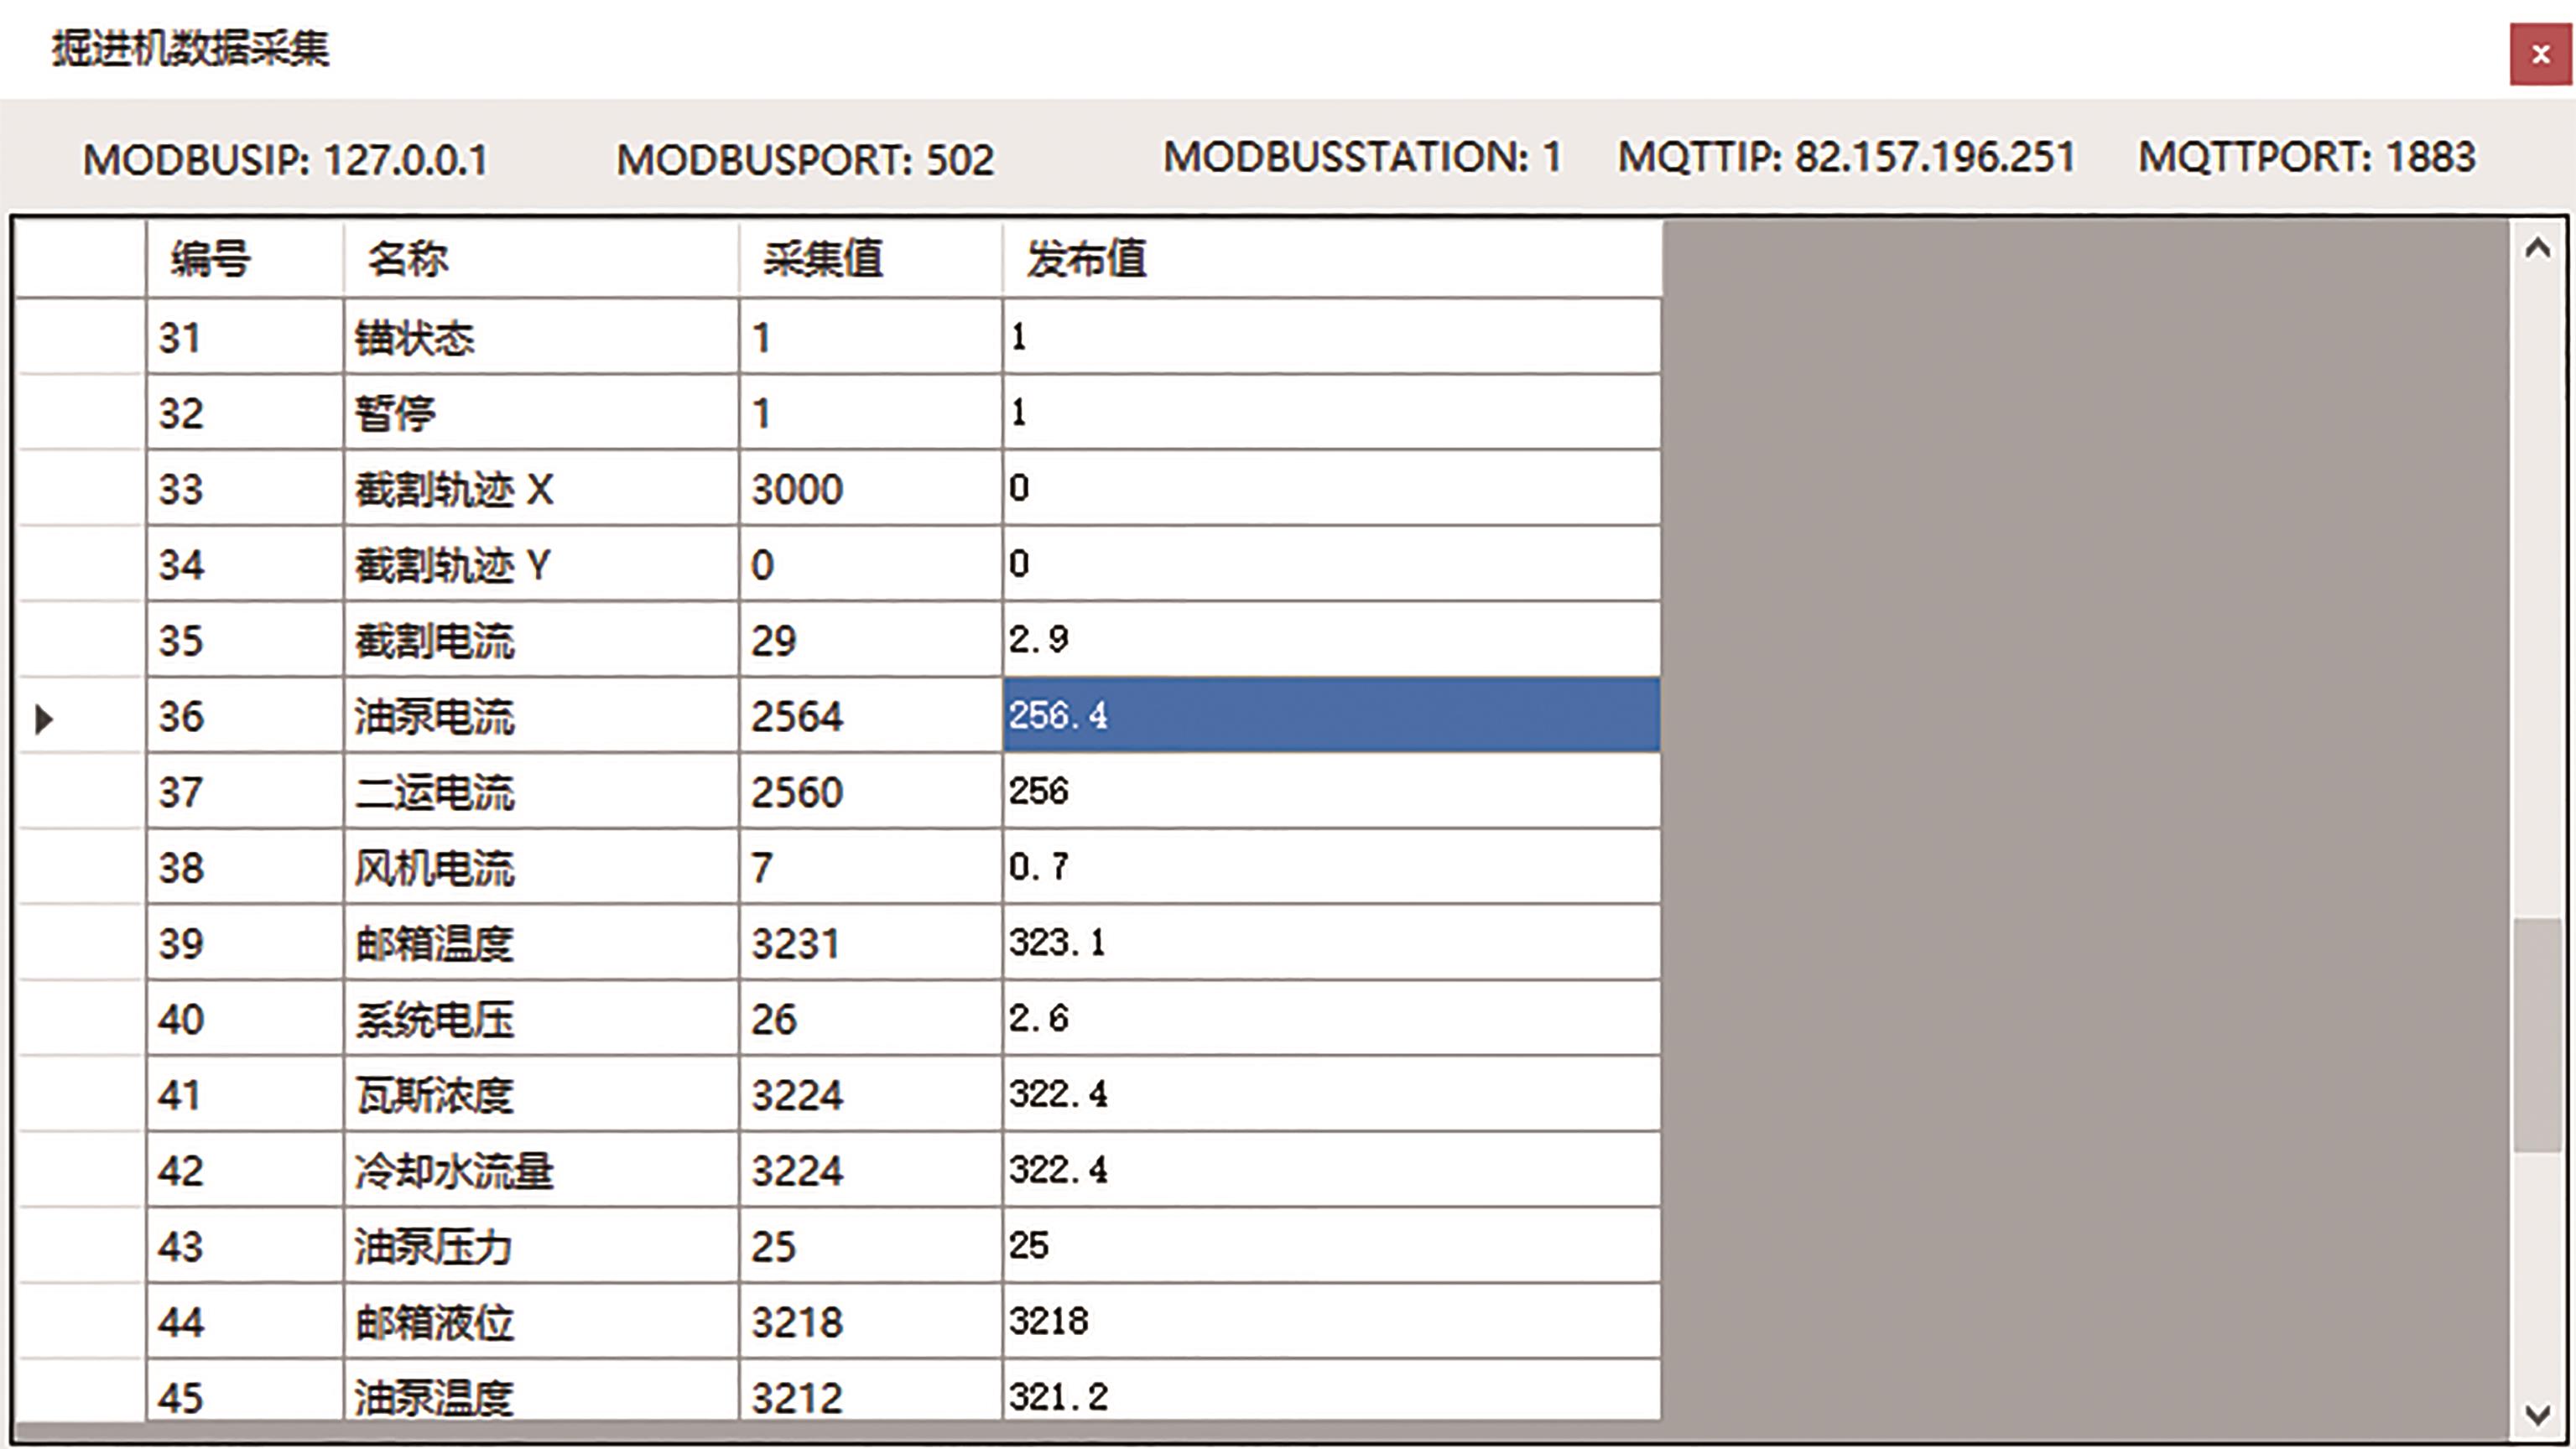Viewport: 2576px width, 1449px height.
Task: Select the 油泵电流 name cell
Action: 541,716
